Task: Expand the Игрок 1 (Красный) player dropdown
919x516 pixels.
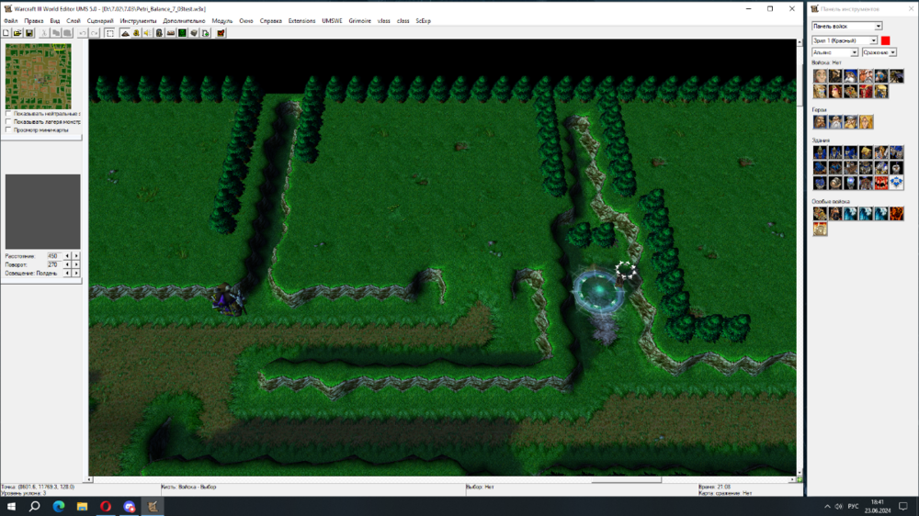Action: coord(845,40)
